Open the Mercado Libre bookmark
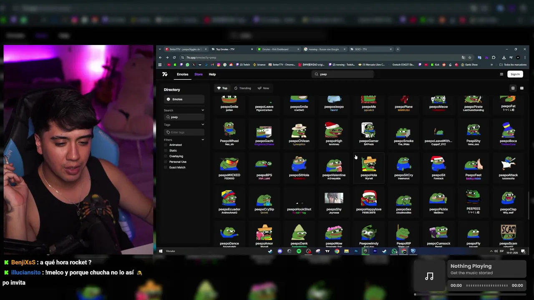The image size is (534, 300). click(x=372, y=65)
